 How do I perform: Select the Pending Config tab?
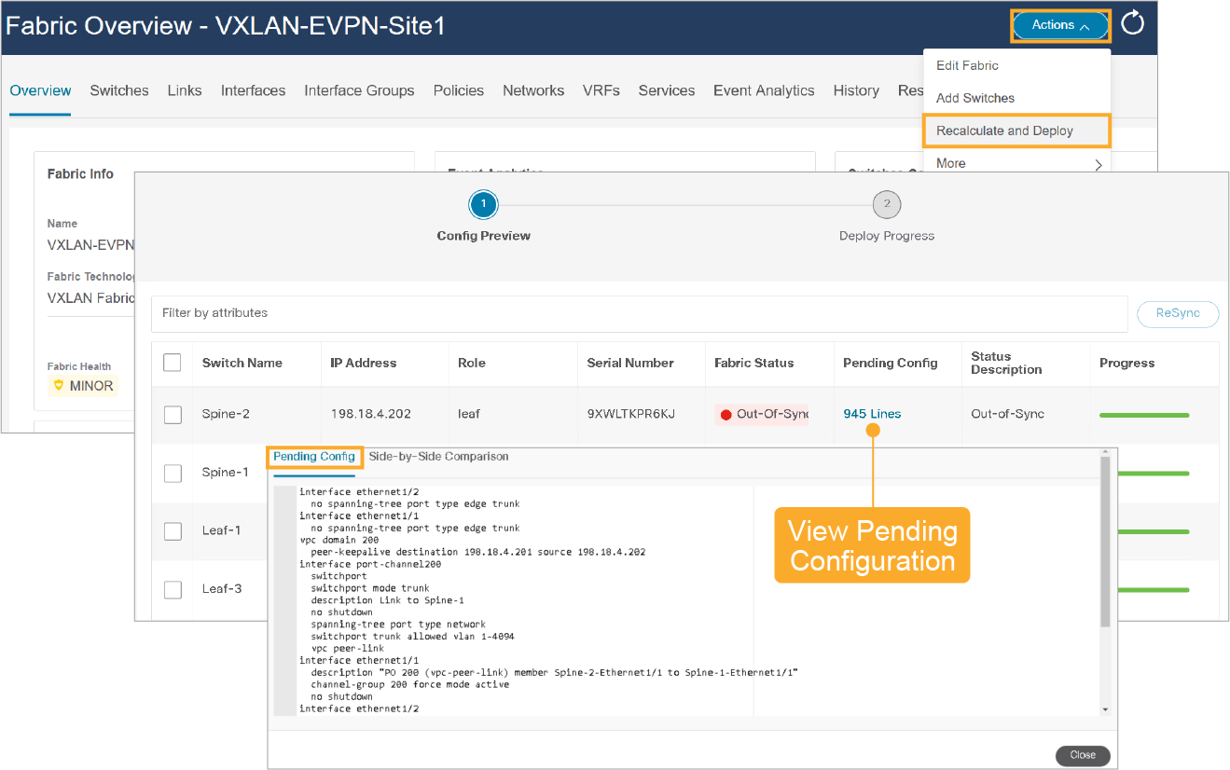tap(313, 457)
